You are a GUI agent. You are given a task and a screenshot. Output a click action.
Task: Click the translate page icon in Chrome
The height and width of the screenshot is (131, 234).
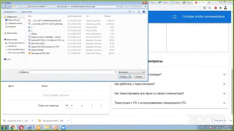click(x=205, y=8)
